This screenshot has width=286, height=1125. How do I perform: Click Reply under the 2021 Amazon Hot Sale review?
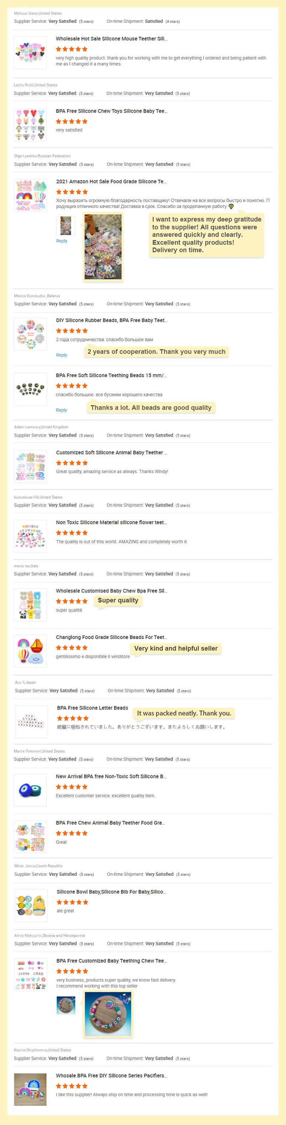62,241
